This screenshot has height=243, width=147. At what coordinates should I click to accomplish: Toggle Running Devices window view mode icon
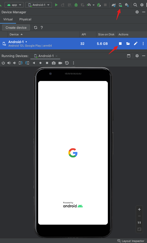coord(129,56)
